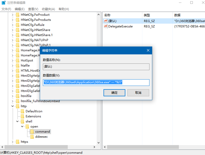Click folder icon of HNetCfg.FwProducts
The image size is (205, 155).
18,20
